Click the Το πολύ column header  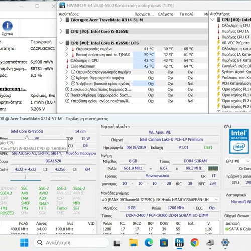click(x=186, y=14)
